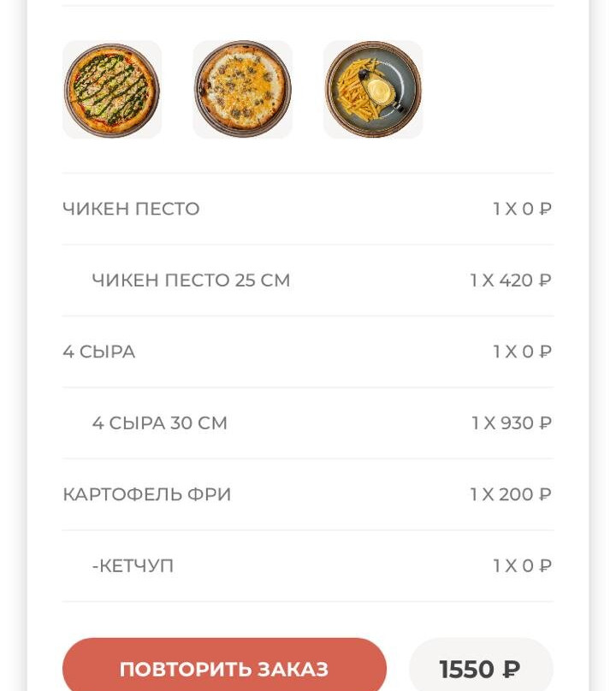Viewport: 616px width, 691px height.
Task: Click the divider line above the dish thumbnails
Action: pos(308,6)
